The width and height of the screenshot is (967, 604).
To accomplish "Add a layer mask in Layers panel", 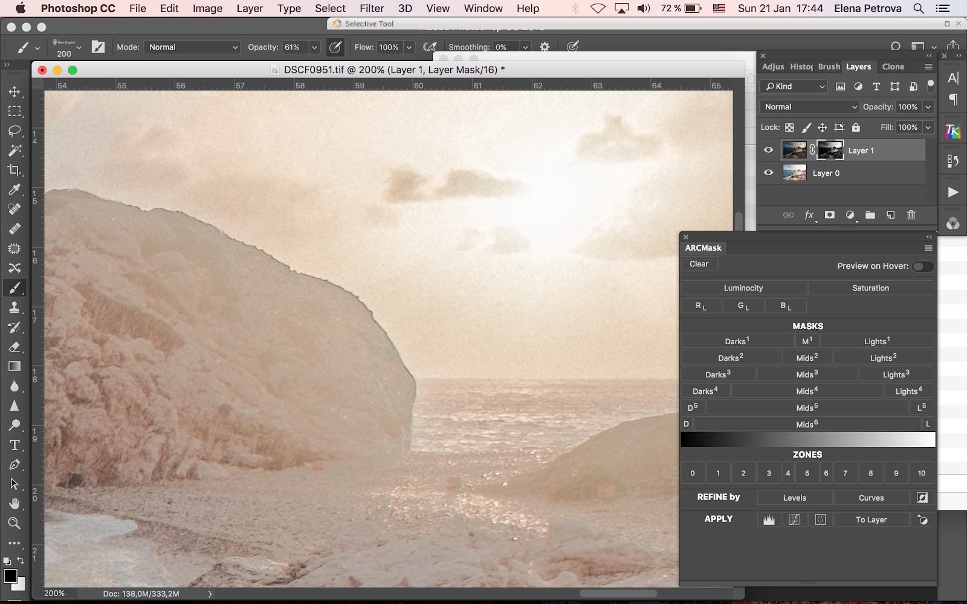I will pyautogui.click(x=830, y=215).
